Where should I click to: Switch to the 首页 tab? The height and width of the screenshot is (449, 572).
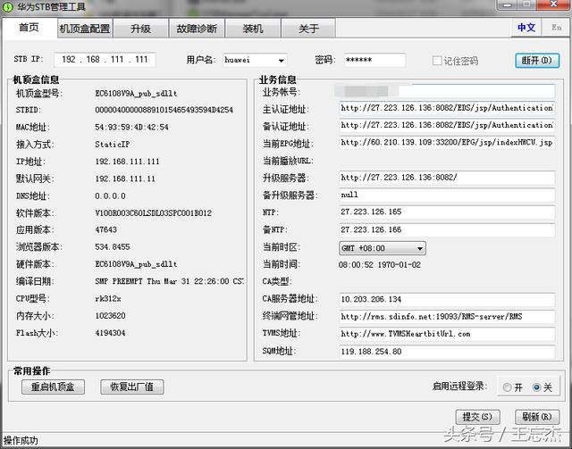(x=29, y=28)
